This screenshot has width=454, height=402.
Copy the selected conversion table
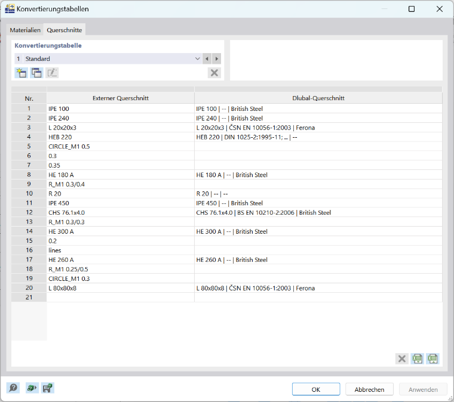click(x=37, y=73)
